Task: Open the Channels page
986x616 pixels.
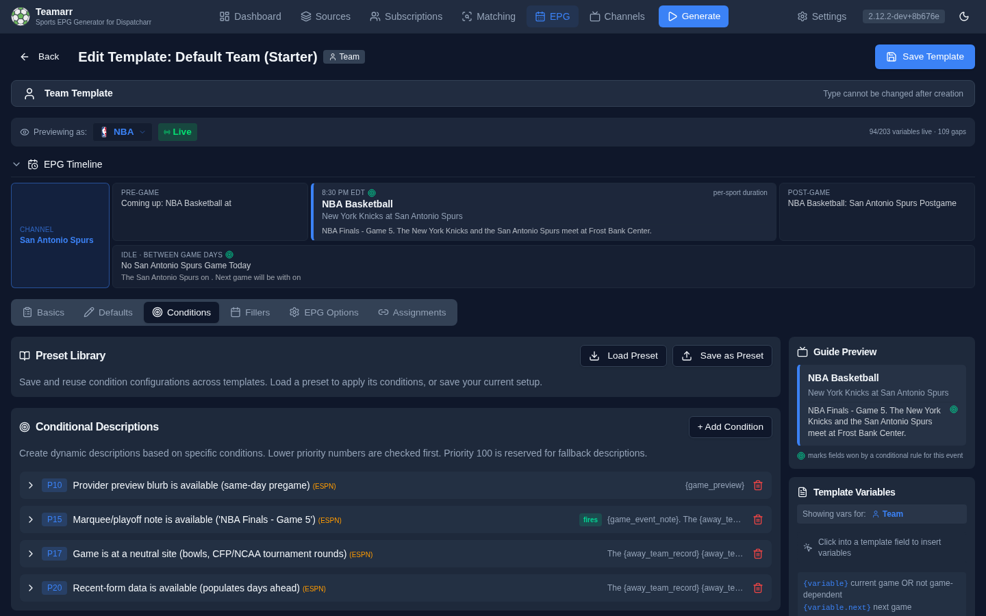Action: click(617, 16)
